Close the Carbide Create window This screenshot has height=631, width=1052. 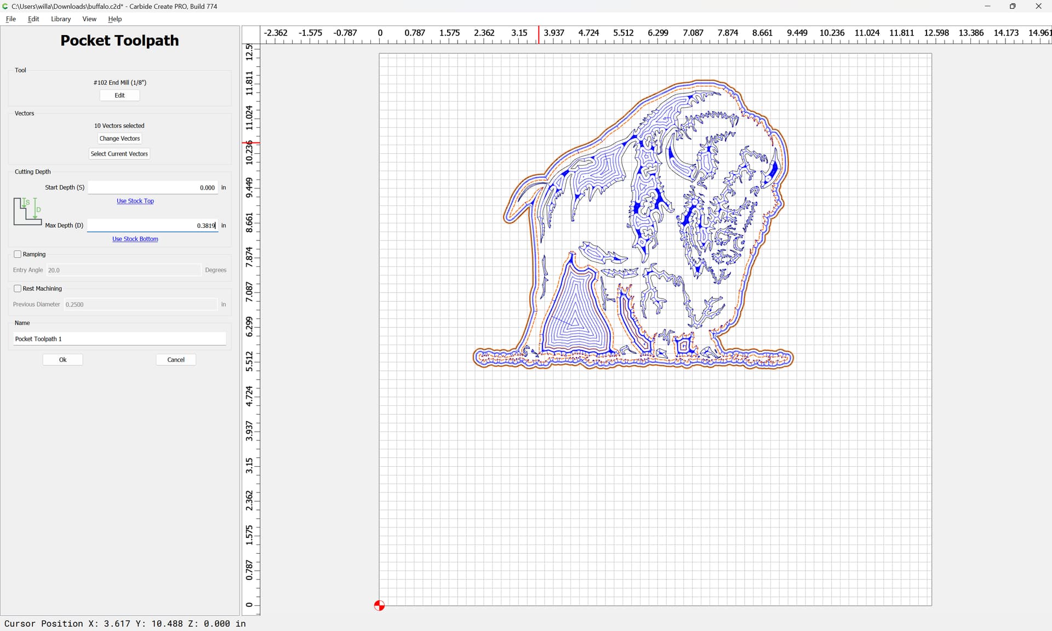click(1038, 6)
